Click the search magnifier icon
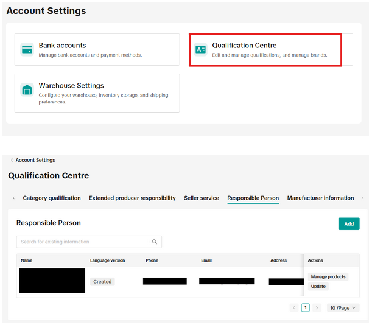Image resolution: width=372 pixels, height=325 pixels. (155, 242)
